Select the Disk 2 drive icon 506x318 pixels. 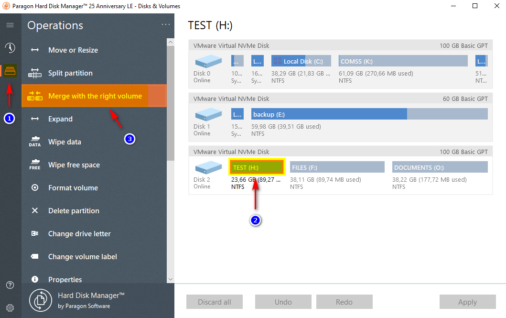[x=208, y=167]
